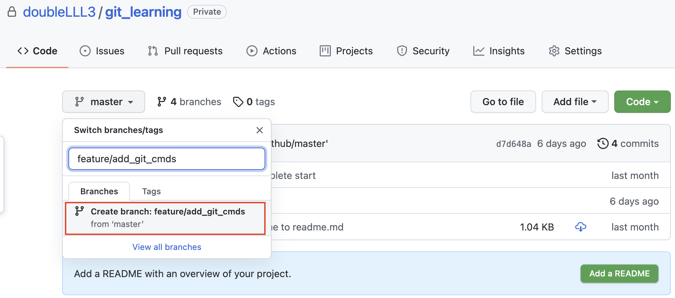Open the Pull requests tab
Image resolution: width=675 pixels, height=298 pixels.
click(x=185, y=51)
